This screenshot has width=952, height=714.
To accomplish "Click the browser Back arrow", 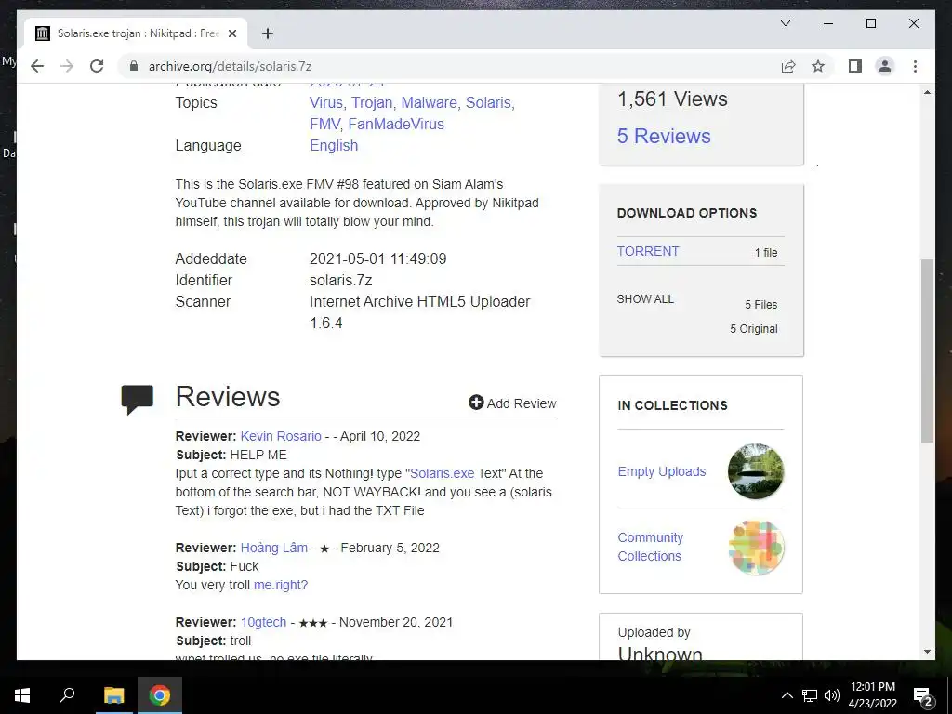I will pyautogui.click(x=37, y=66).
